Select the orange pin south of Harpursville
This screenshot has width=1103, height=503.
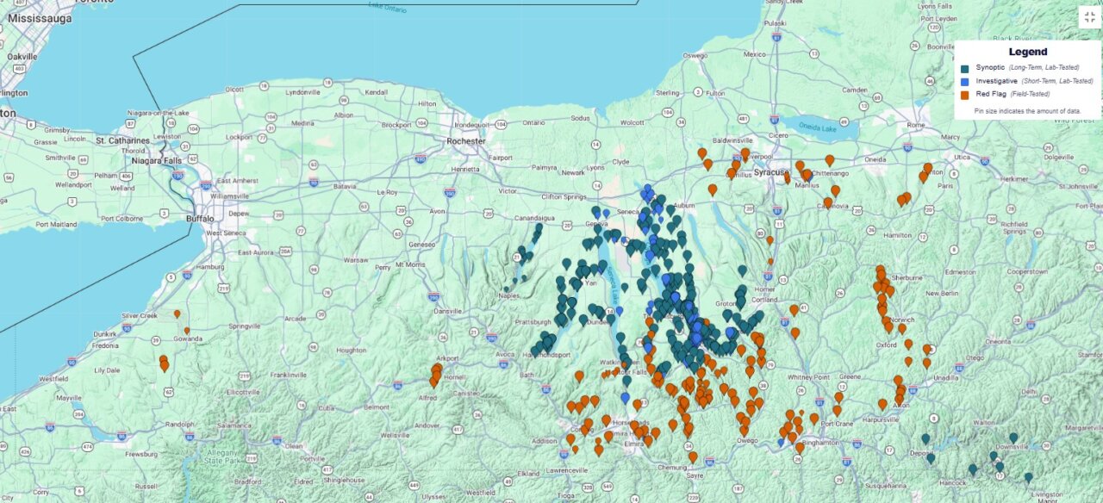coord(882,403)
